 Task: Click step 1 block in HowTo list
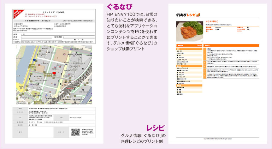coord(231,54)
